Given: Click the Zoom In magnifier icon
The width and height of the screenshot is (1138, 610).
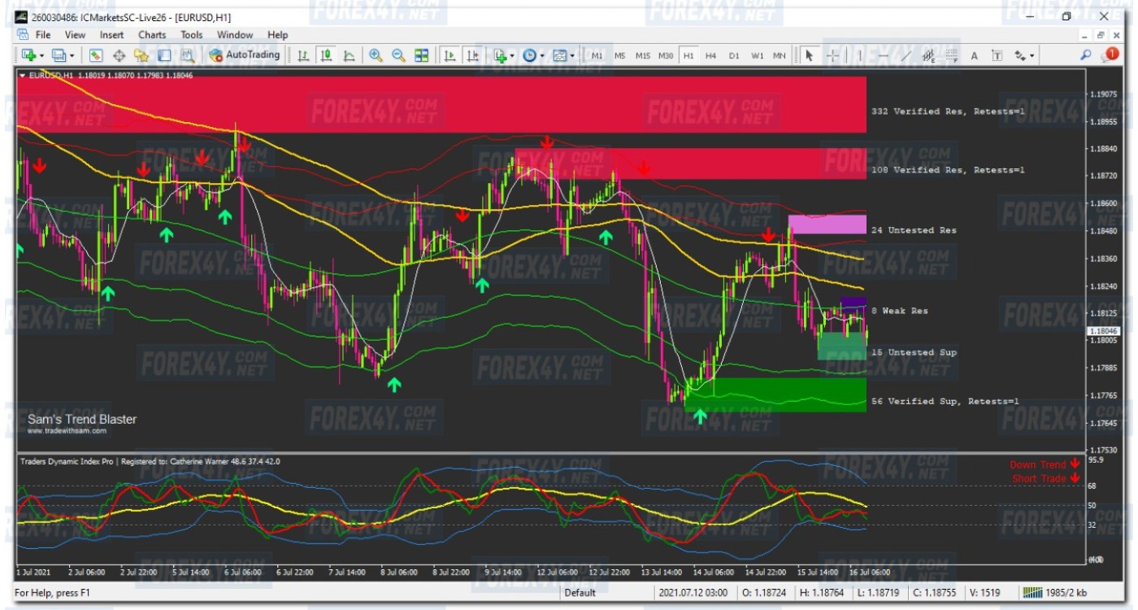Looking at the screenshot, I should [x=376, y=55].
